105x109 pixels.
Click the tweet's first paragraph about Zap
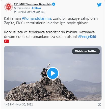[51, 21]
